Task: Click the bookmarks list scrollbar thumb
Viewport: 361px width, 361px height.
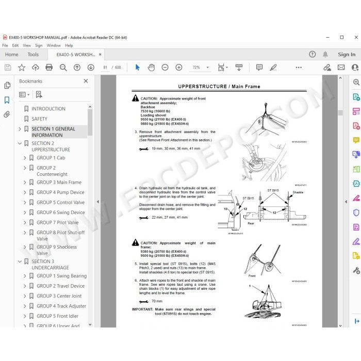Action: 90,123
